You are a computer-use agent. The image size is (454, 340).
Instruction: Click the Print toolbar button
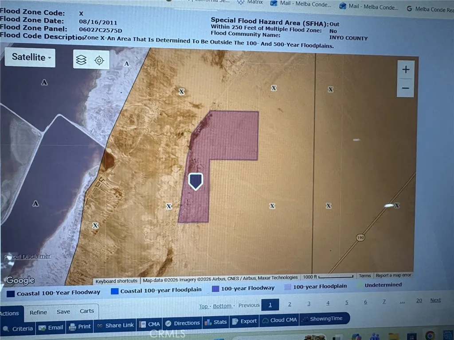(80, 327)
